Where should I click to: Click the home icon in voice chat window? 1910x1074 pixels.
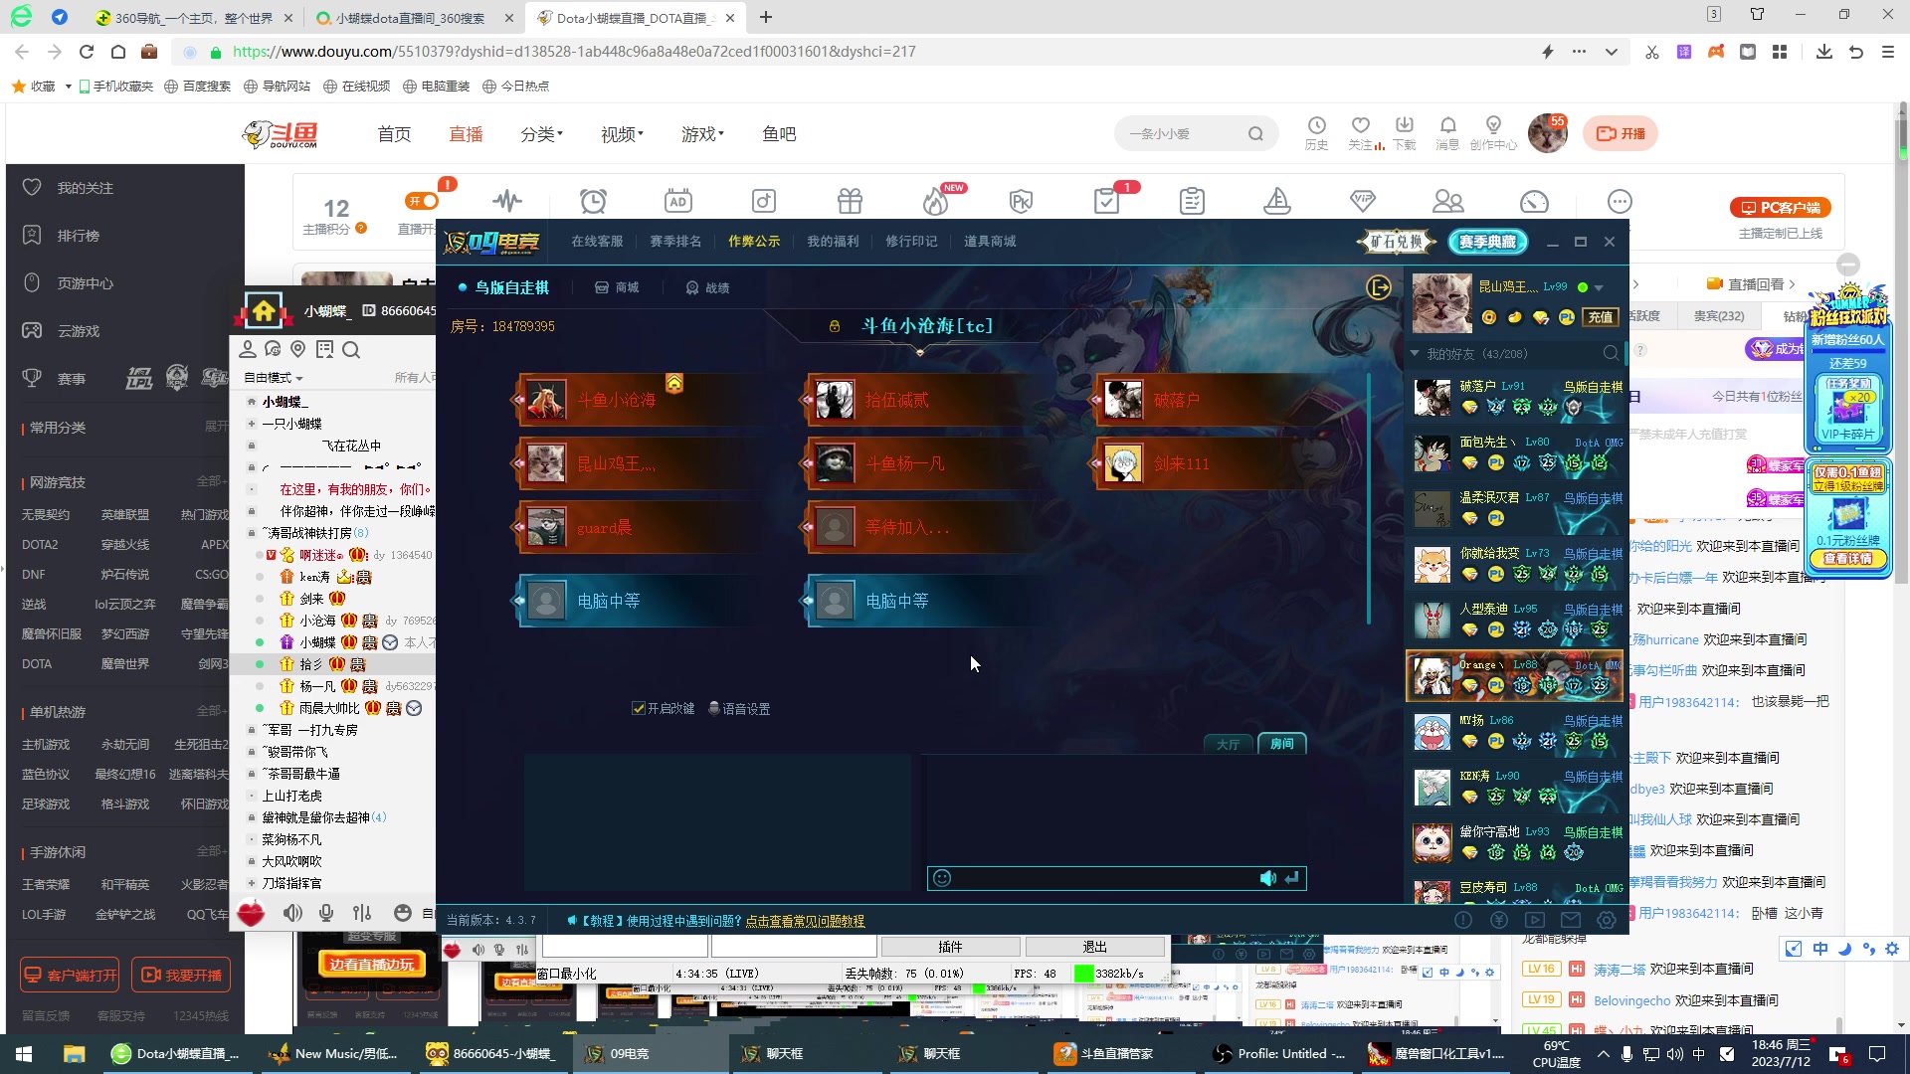point(264,311)
